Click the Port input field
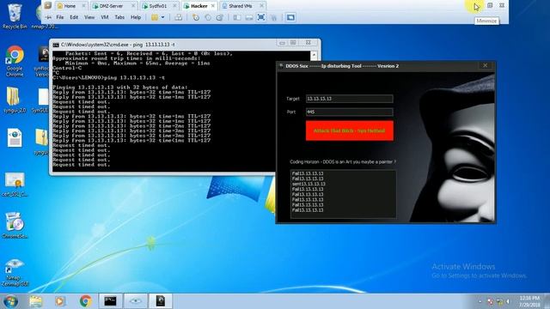The width and height of the screenshot is (550, 309). 350,112
